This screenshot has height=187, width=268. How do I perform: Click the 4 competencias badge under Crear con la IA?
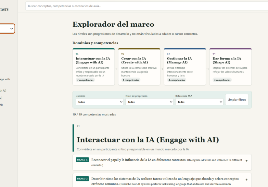coord(131,80)
